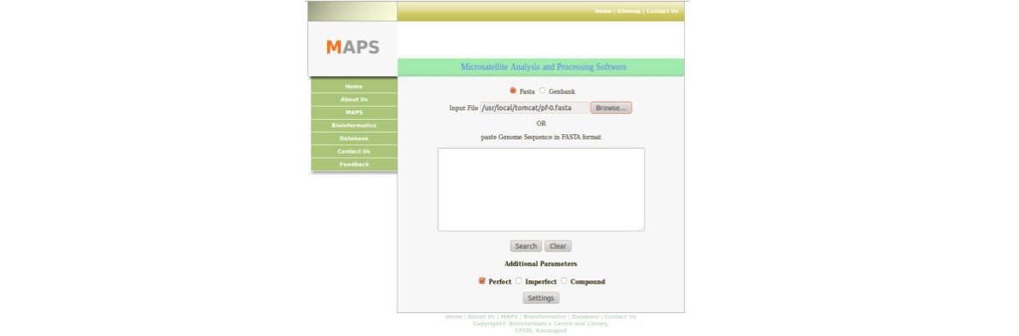
Task: Select the Fasta radio button
Action: click(x=514, y=91)
